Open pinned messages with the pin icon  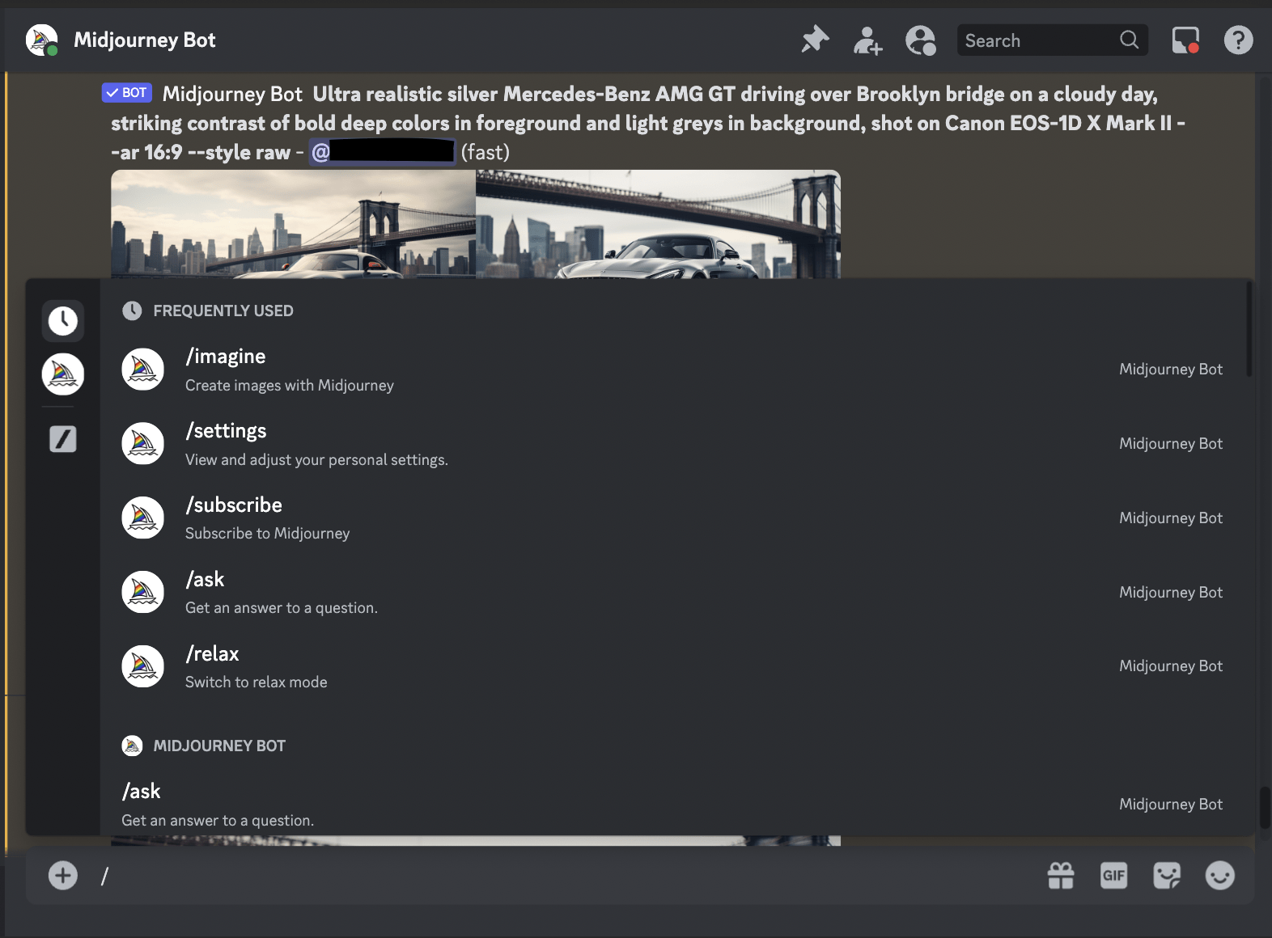[x=815, y=40]
